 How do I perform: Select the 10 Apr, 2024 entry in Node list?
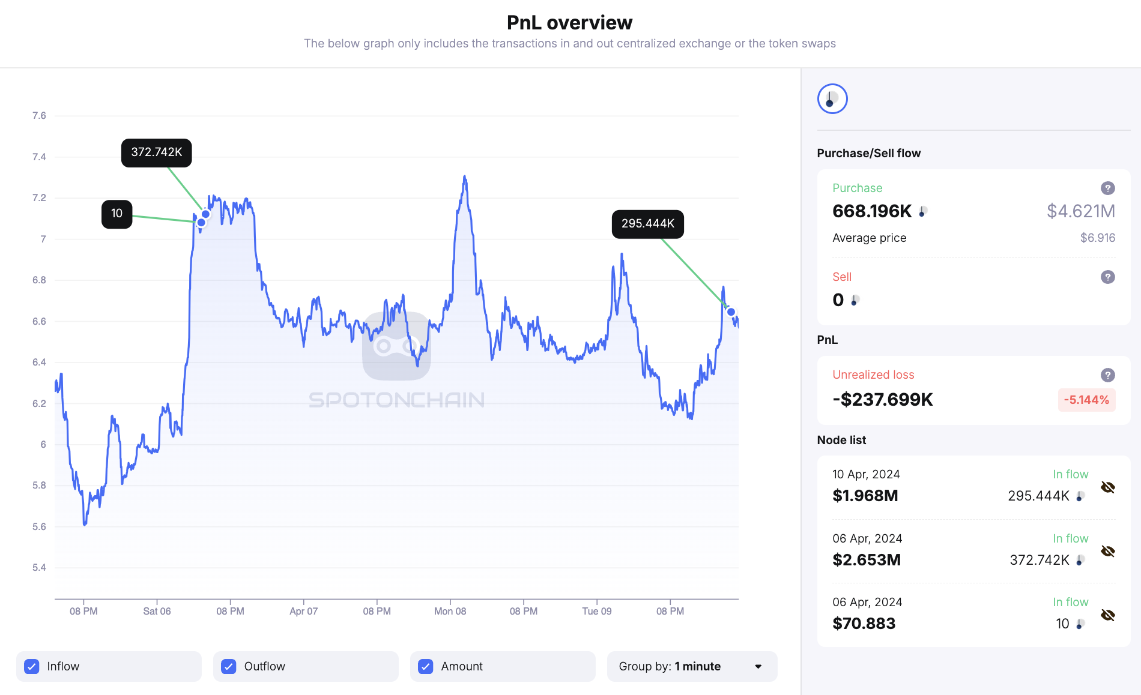937,486
